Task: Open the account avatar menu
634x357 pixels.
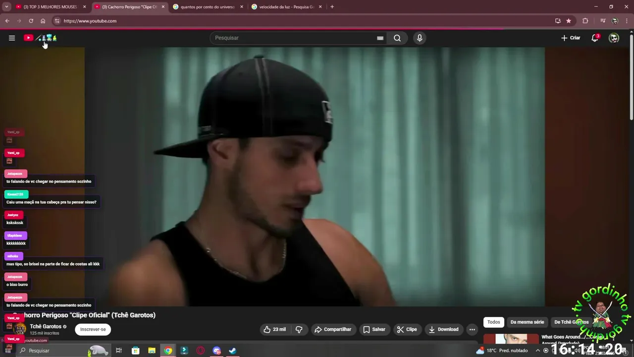Action: pos(614,38)
